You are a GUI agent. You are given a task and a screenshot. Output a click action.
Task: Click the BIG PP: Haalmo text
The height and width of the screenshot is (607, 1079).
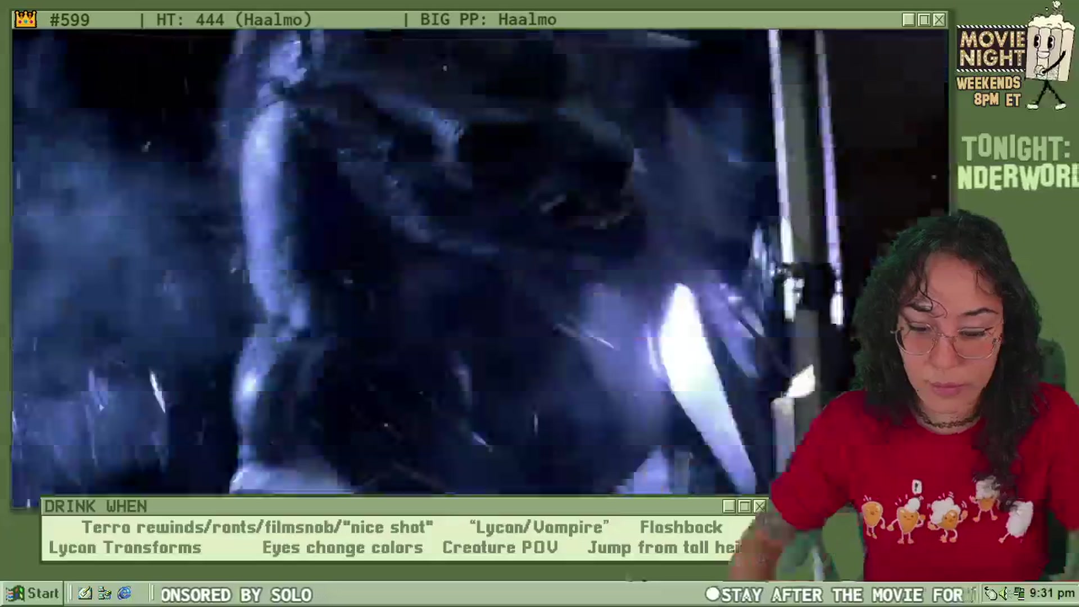pyautogui.click(x=488, y=20)
